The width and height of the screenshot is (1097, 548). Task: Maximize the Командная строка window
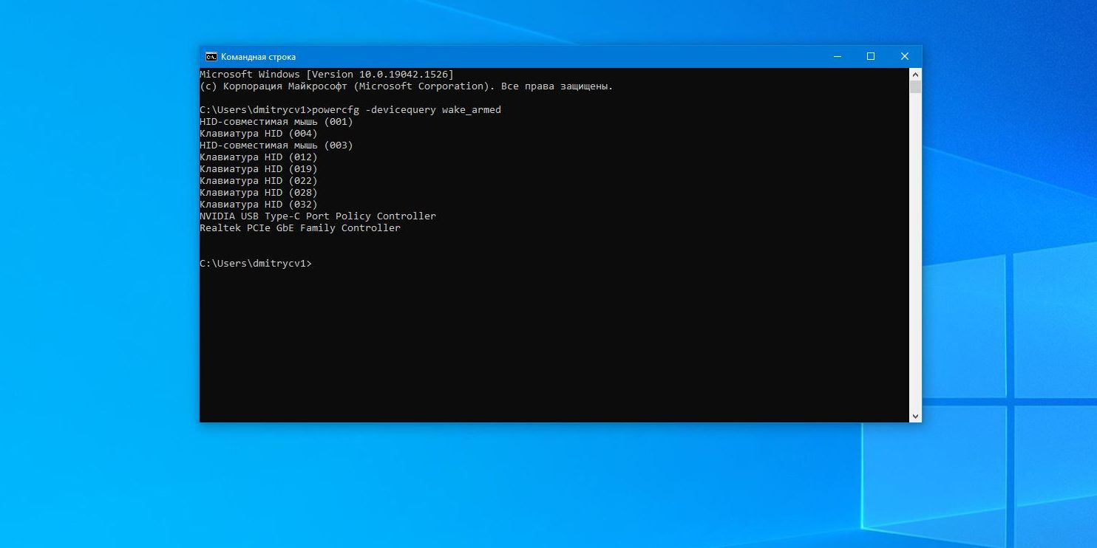pyautogui.click(x=871, y=57)
